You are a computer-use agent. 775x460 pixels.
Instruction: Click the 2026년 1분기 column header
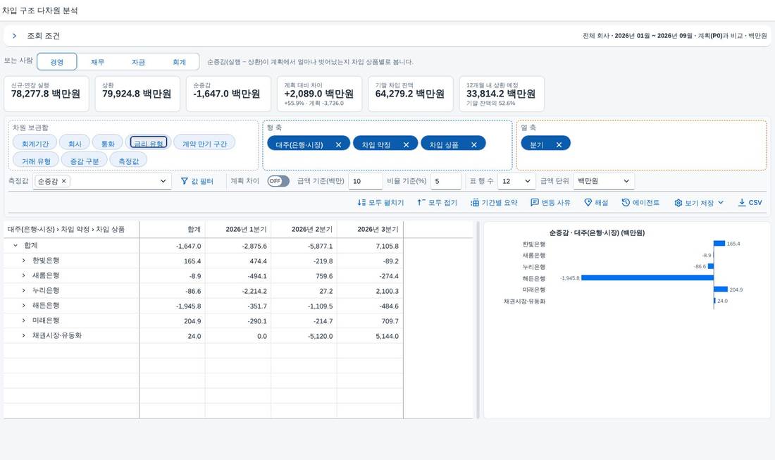click(238, 229)
